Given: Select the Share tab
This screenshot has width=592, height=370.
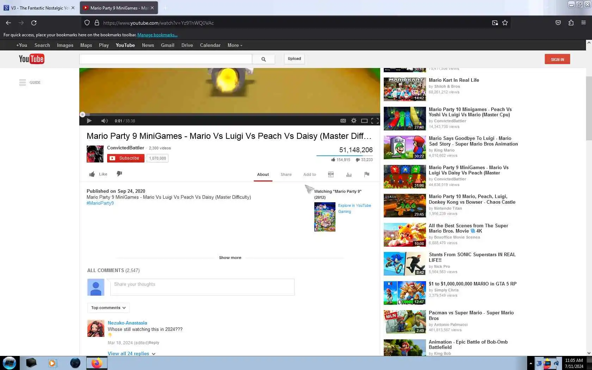Looking at the screenshot, I should tap(286, 174).
